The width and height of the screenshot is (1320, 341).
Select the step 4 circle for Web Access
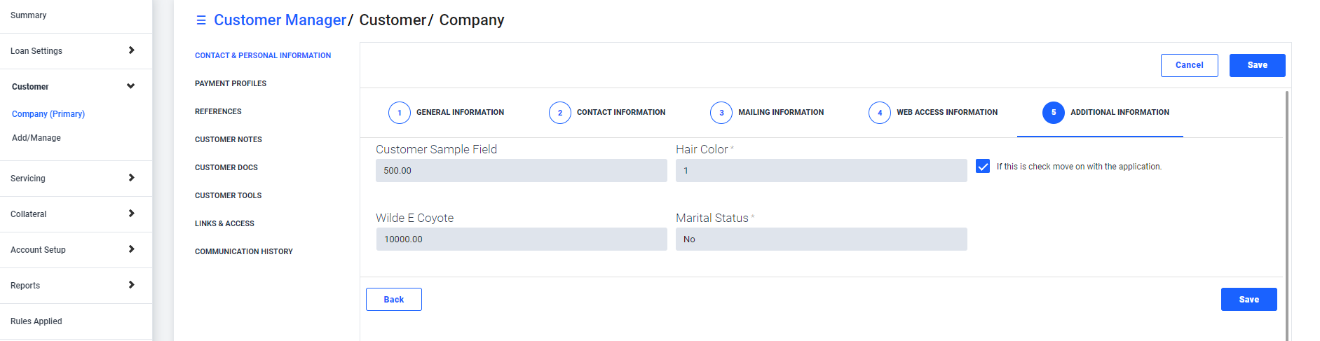click(880, 113)
